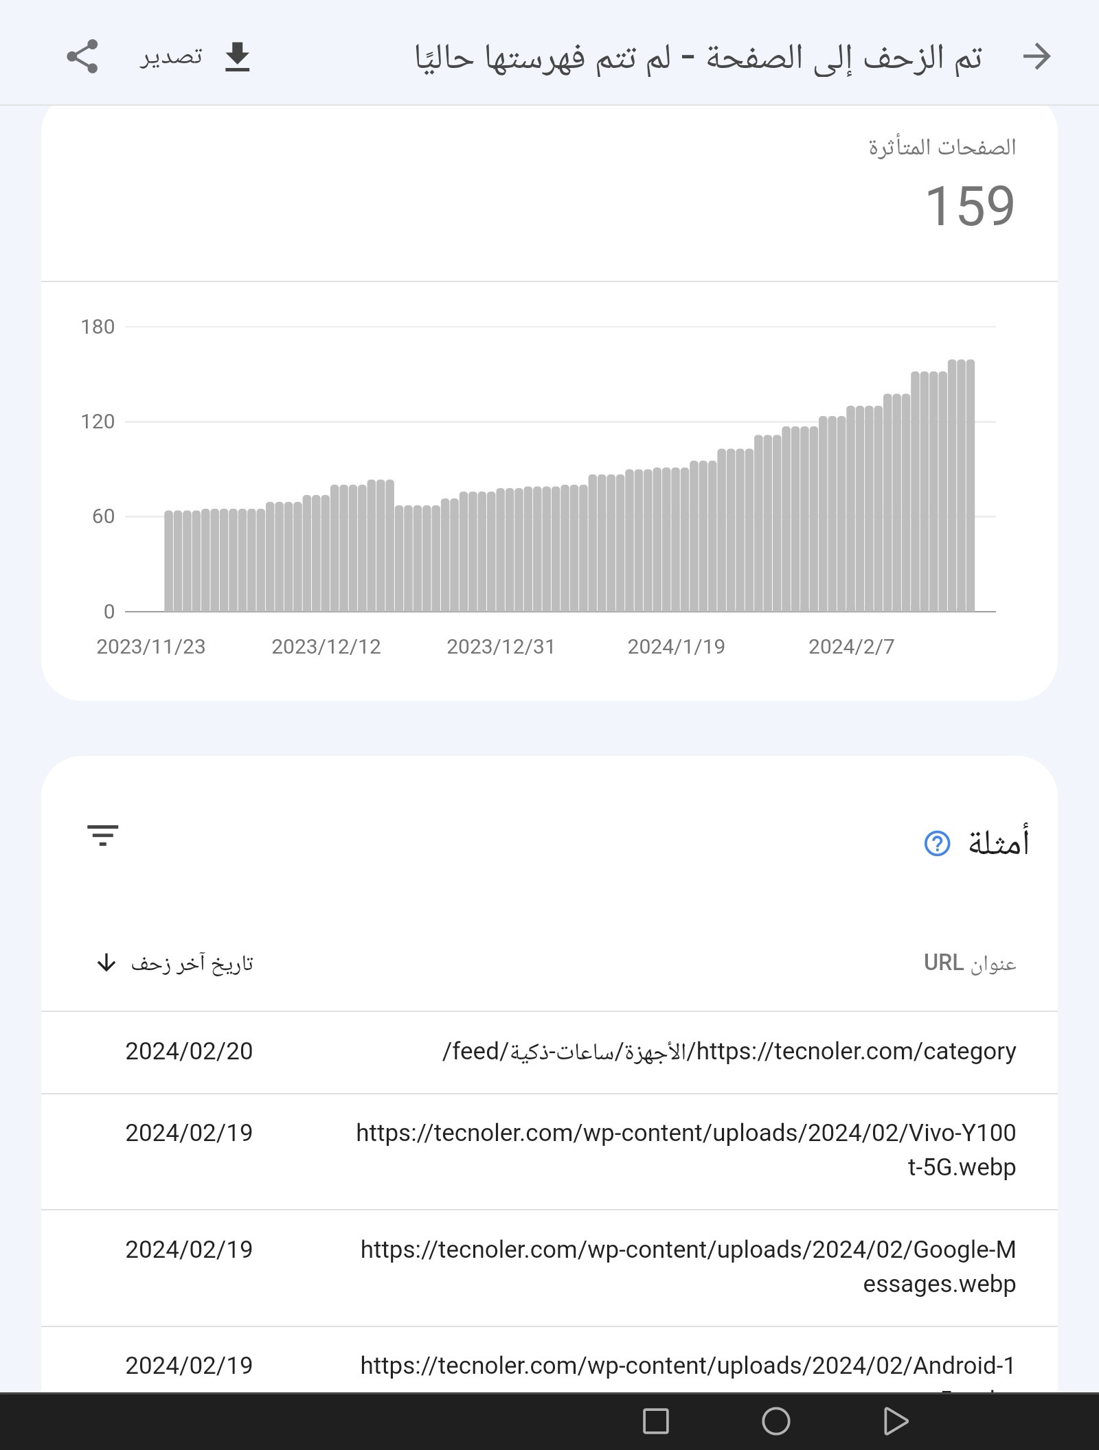Click the page title in header
Viewport: 1099px width, 1450px height.
(699, 58)
